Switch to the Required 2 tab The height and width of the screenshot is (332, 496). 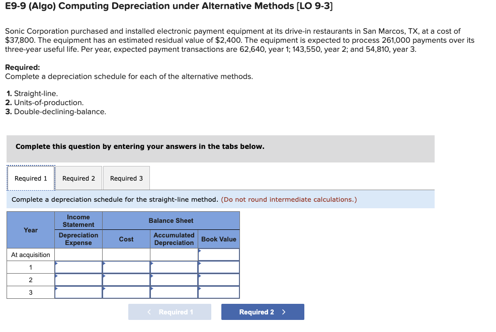78,178
